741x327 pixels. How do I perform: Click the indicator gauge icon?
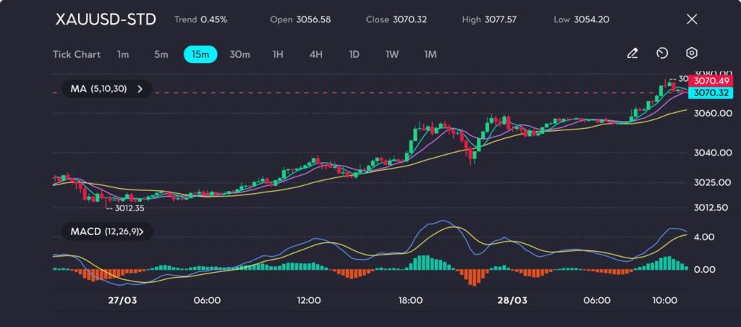(x=662, y=54)
